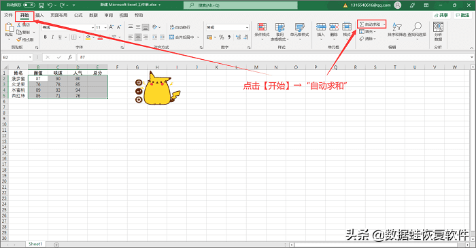This screenshot has height=248, width=476.
Task: Click the Redo arrow icon
Action: click(62, 5)
